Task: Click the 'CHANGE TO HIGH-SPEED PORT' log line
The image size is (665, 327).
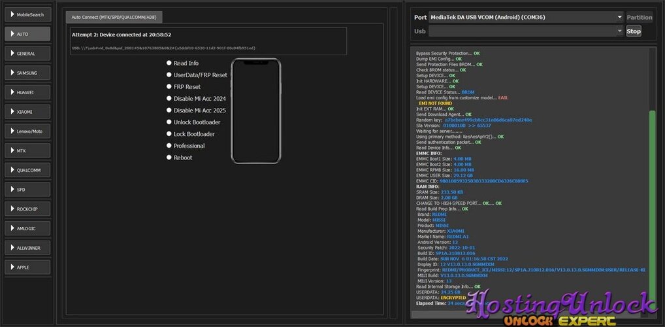Action: click(459, 203)
